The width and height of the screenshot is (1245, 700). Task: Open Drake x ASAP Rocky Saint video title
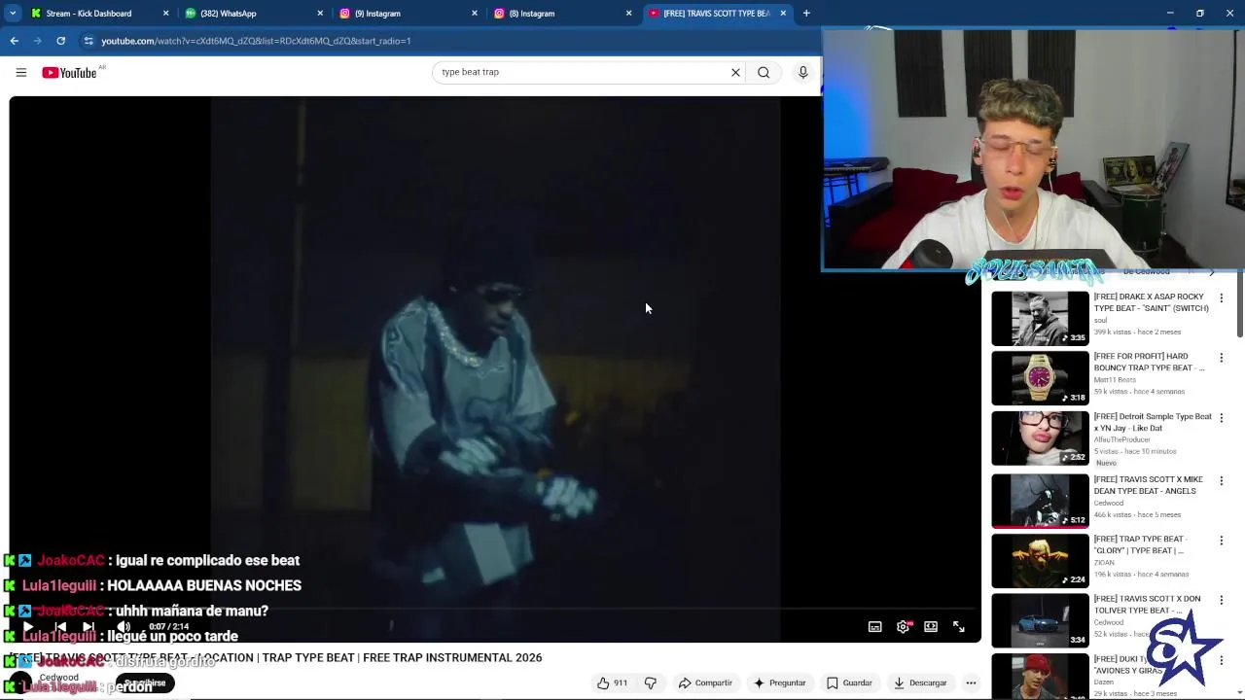[x=1151, y=302]
